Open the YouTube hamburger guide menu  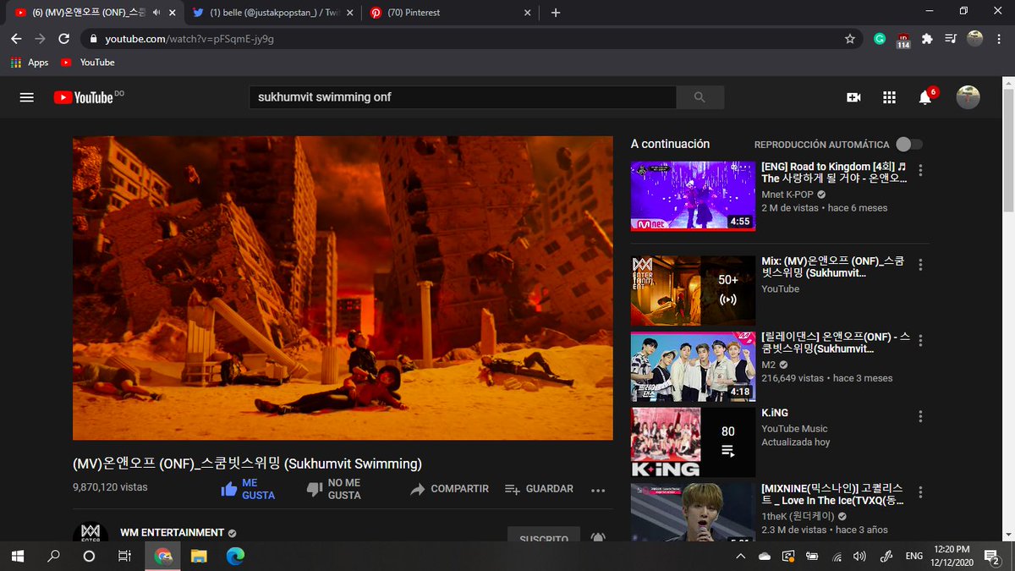(26, 97)
